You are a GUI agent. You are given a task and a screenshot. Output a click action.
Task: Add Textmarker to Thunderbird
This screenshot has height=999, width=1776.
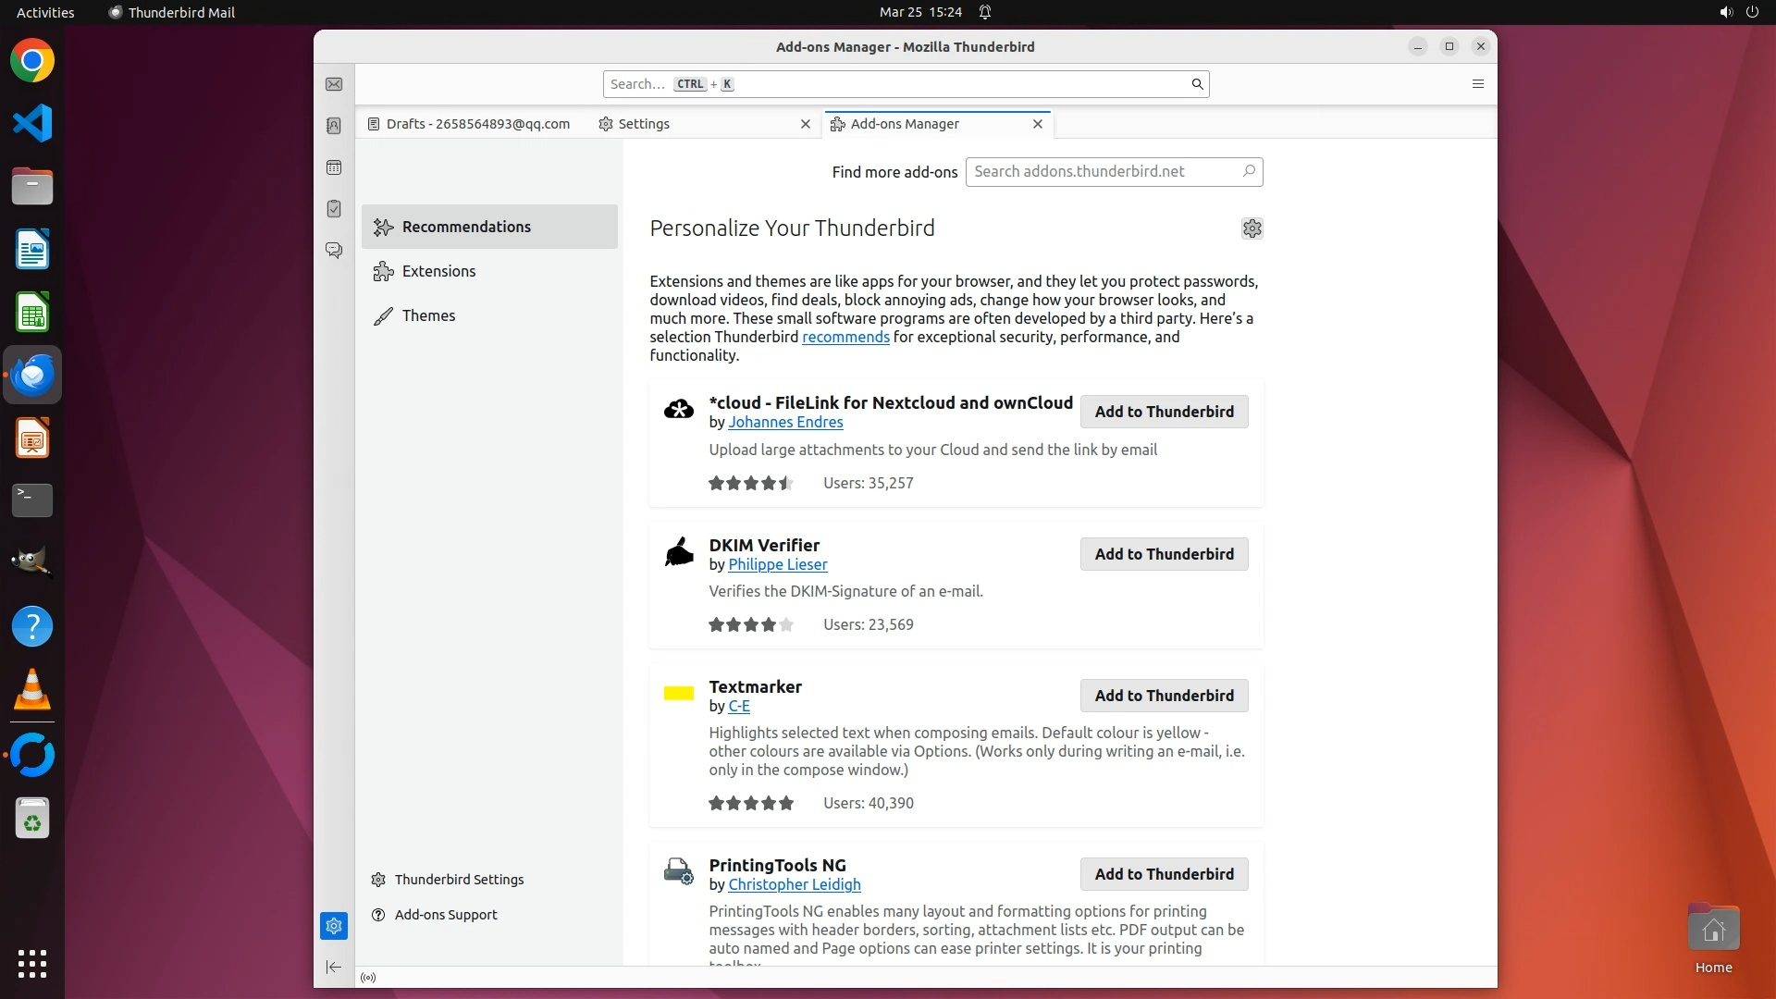coord(1164,696)
